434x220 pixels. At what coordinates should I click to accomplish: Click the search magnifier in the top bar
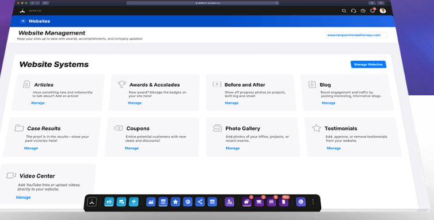(344, 11)
